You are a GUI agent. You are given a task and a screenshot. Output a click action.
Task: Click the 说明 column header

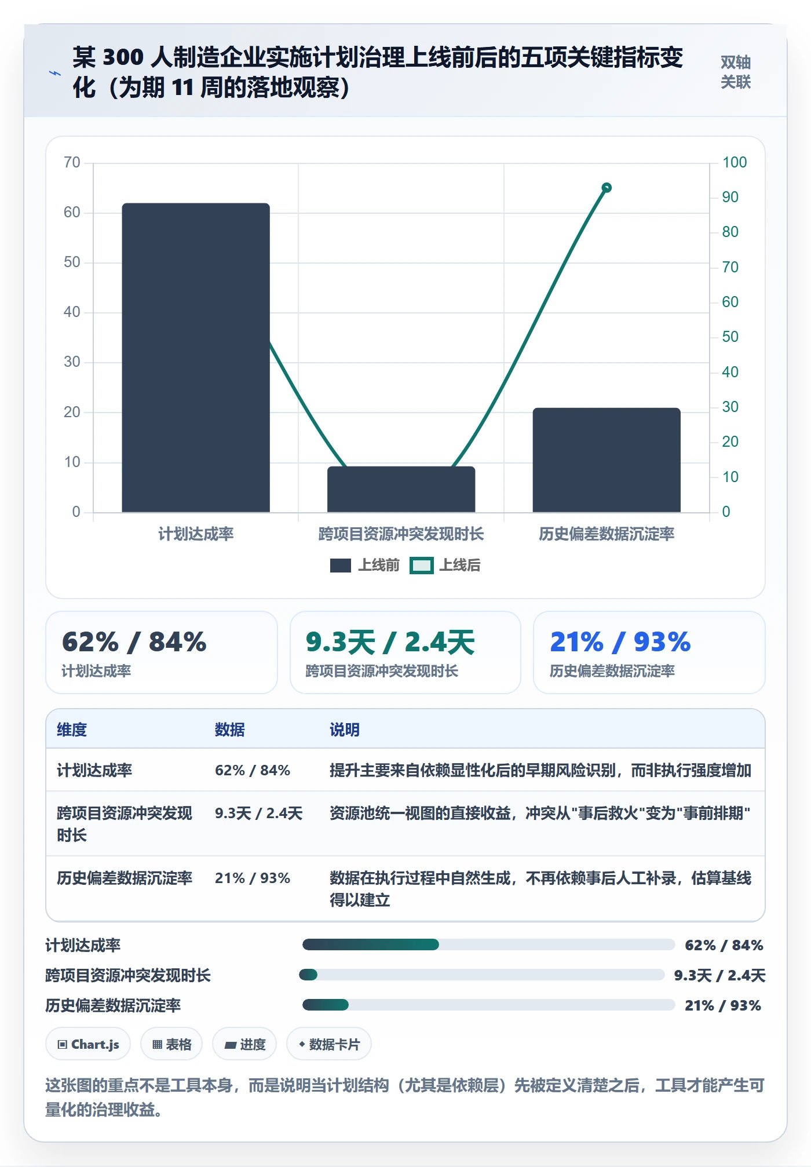(x=345, y=730)
